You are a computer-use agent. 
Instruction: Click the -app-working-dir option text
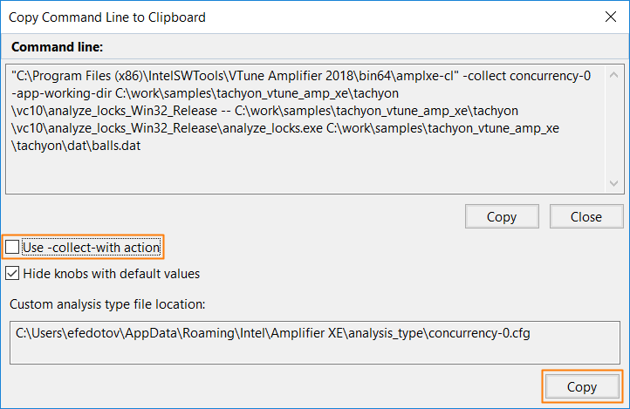point(61,93)
